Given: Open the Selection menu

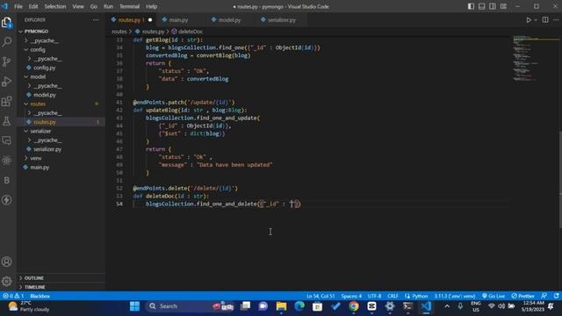Looking at the screenshot, I should coord(54,6).
